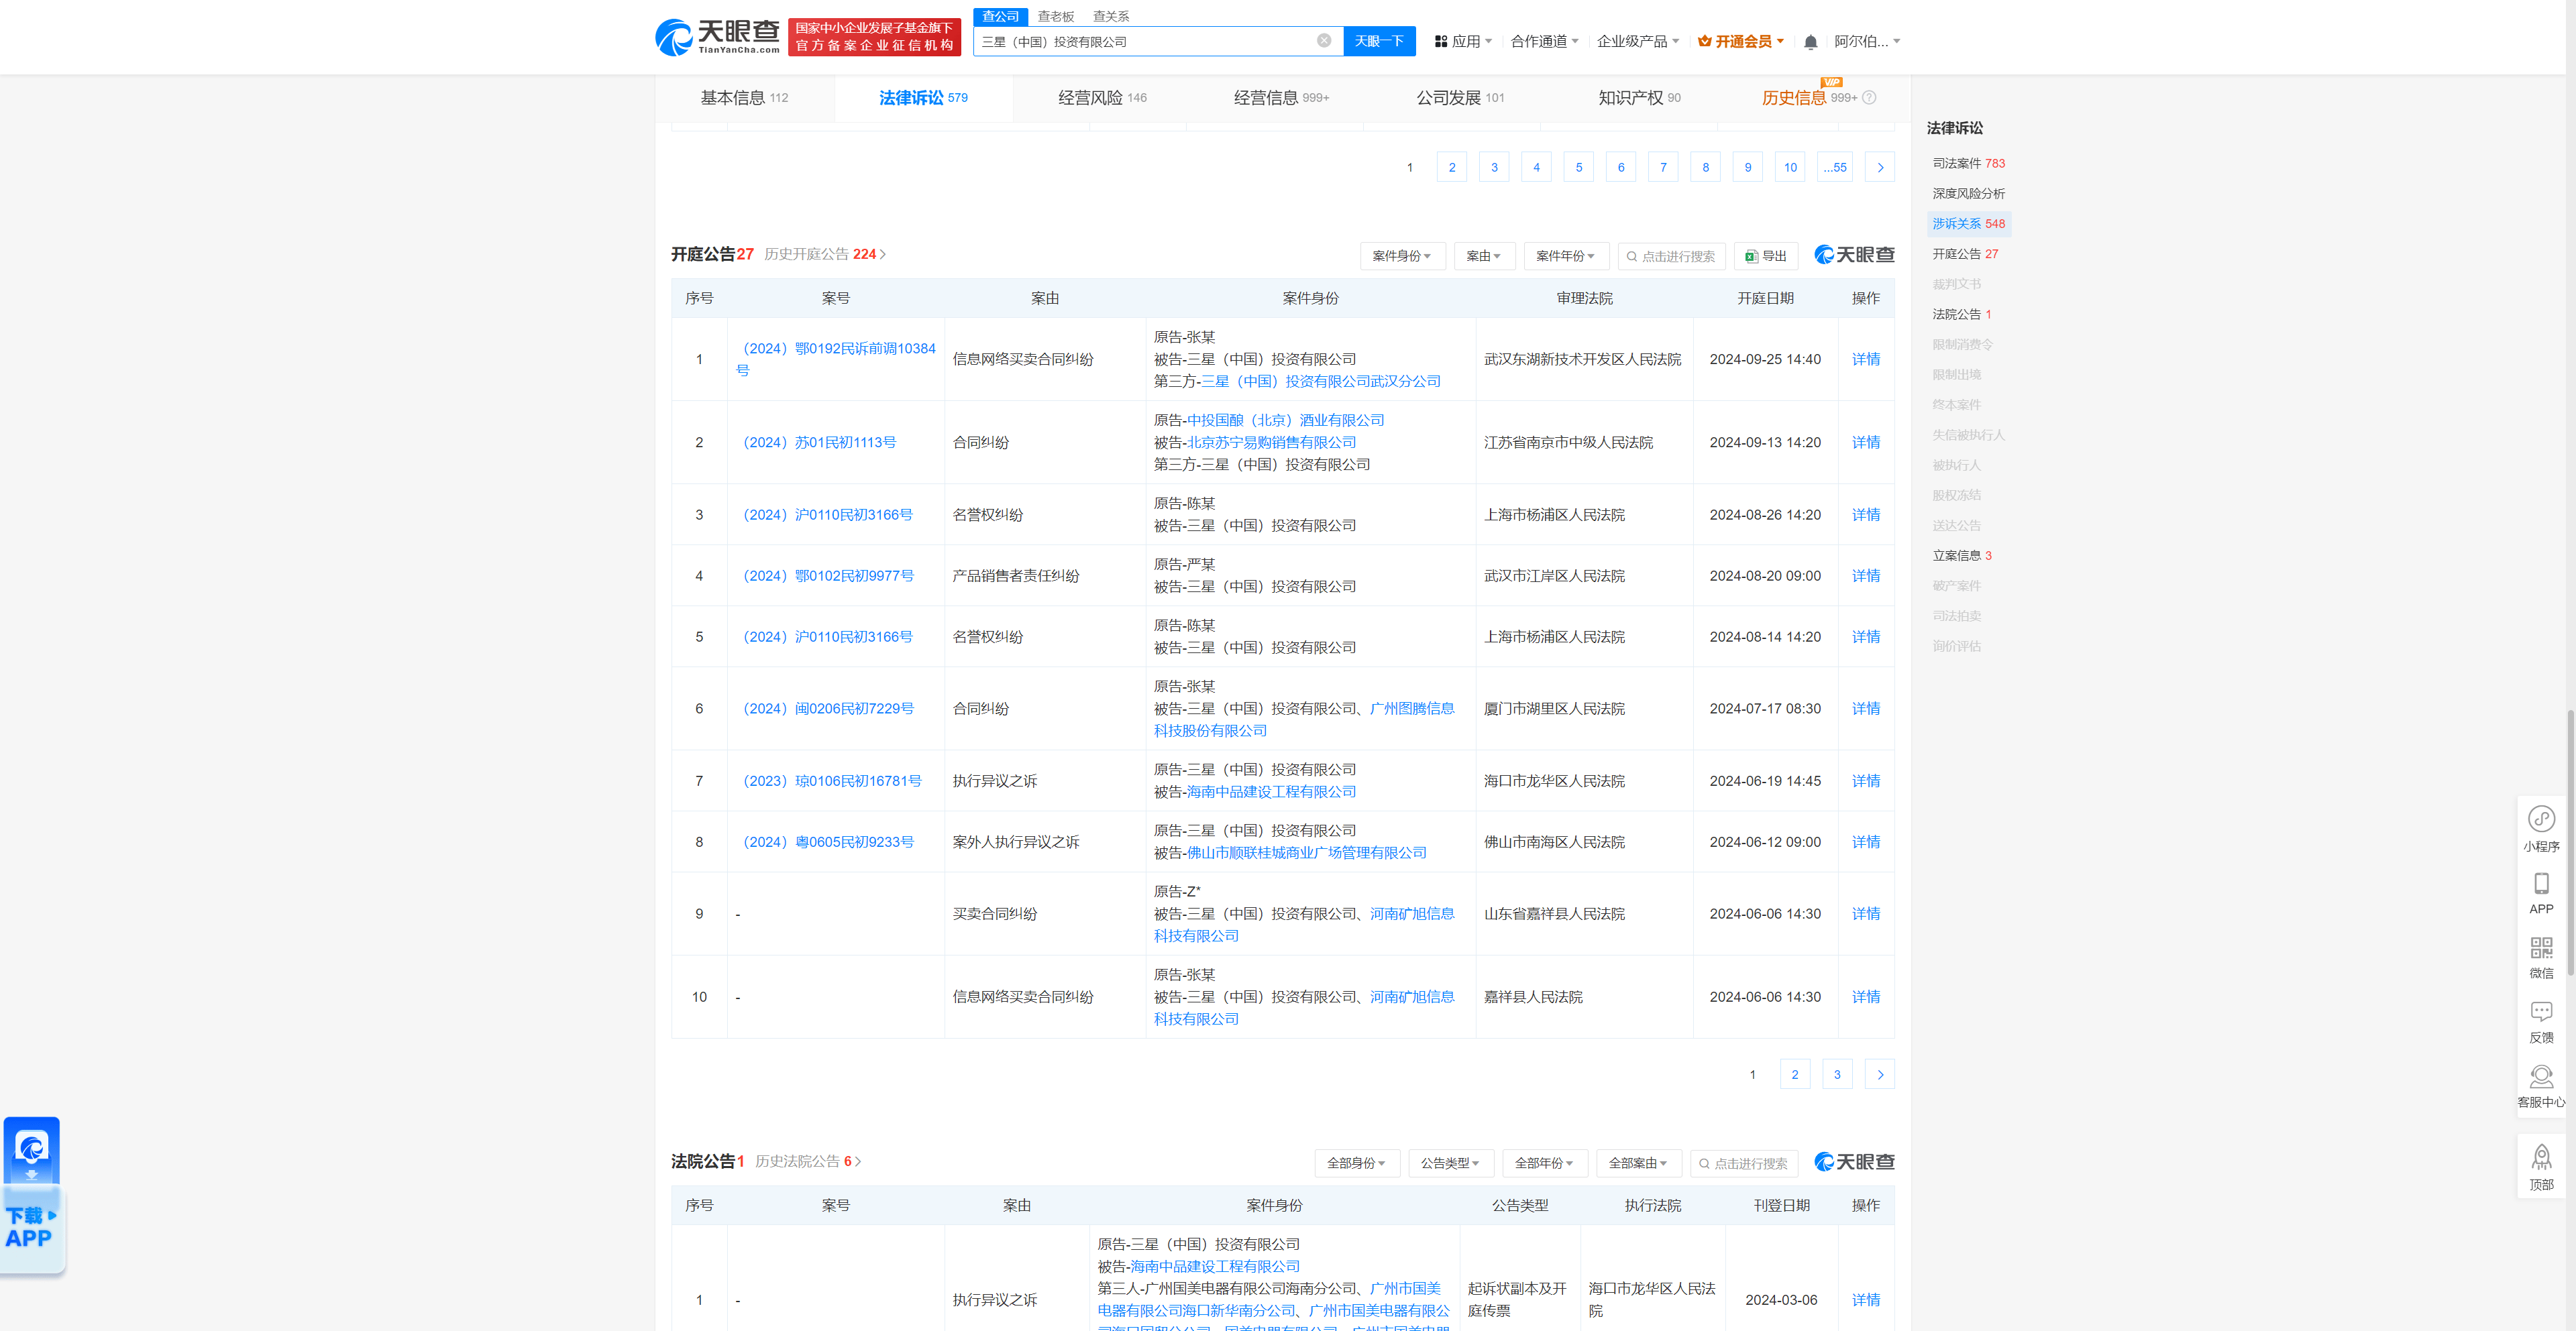Go to next page arrow in top pagination
This screenshot has height=1331, width=2576.
1880,167
